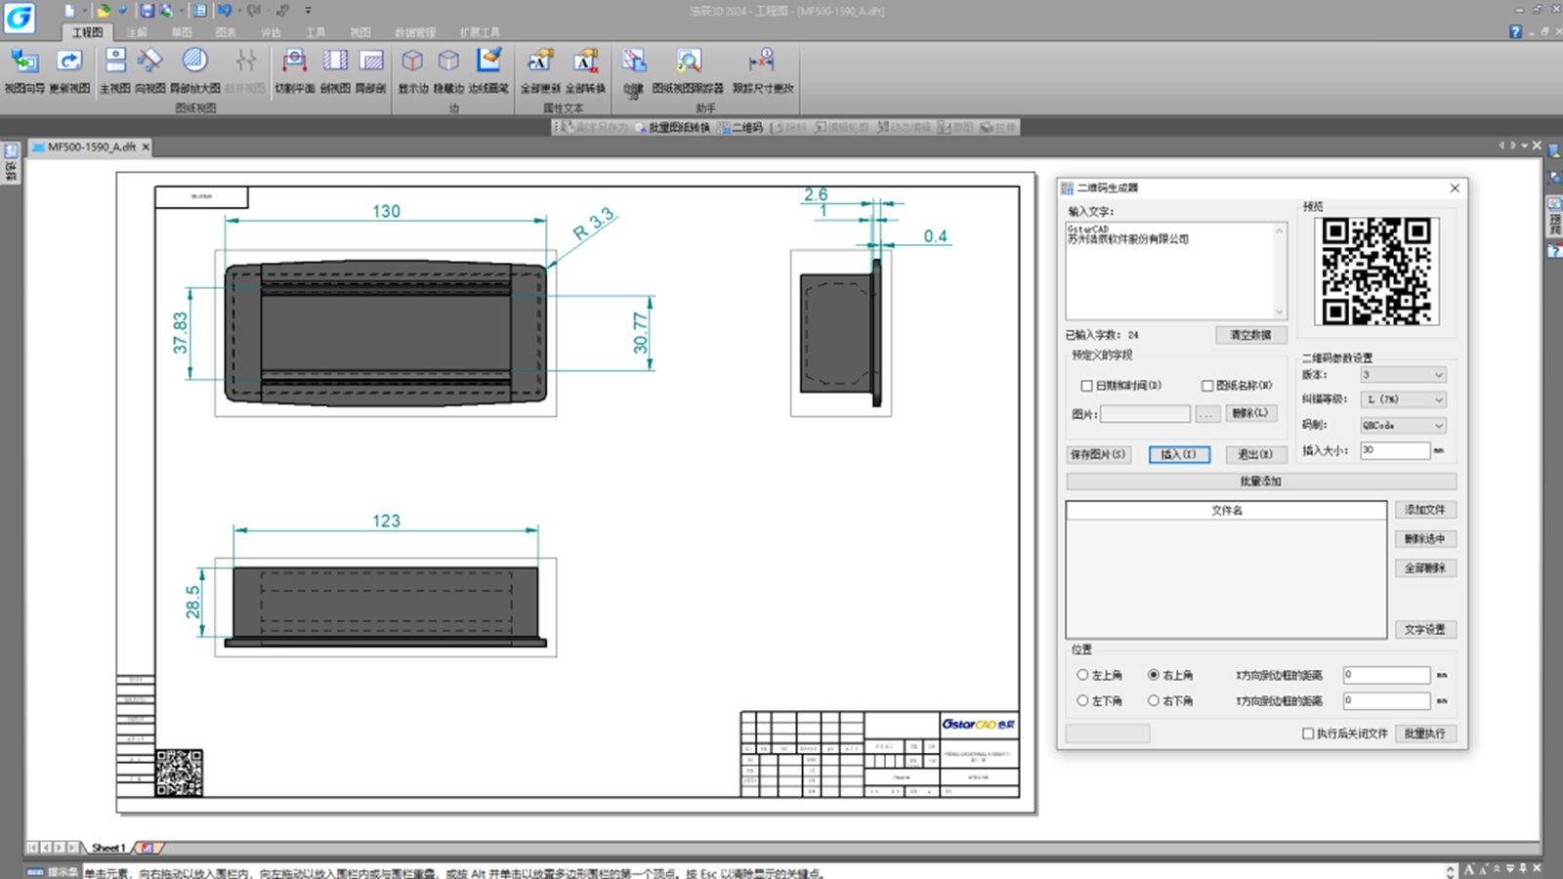Activate the 局部放大图 detail view tool
Image resolution: width=1563 pixels, height=879 pixels.
[x=194, y=70]
